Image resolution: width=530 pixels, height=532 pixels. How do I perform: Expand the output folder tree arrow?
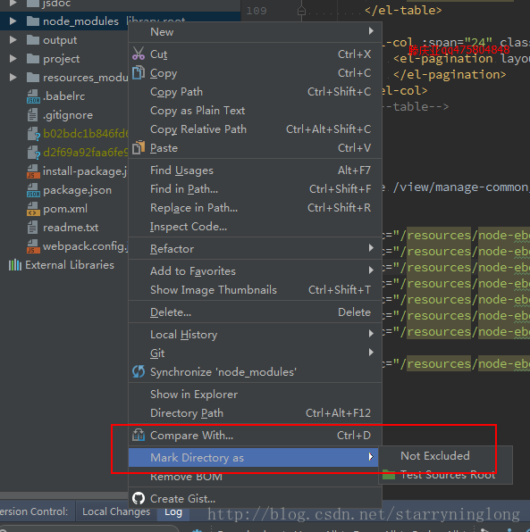pos(13,40)
